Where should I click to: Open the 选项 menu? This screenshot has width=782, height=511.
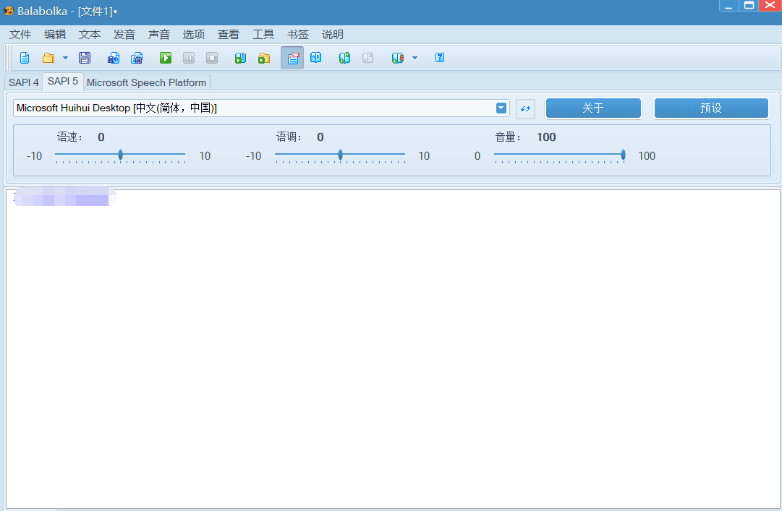point(193,35)
